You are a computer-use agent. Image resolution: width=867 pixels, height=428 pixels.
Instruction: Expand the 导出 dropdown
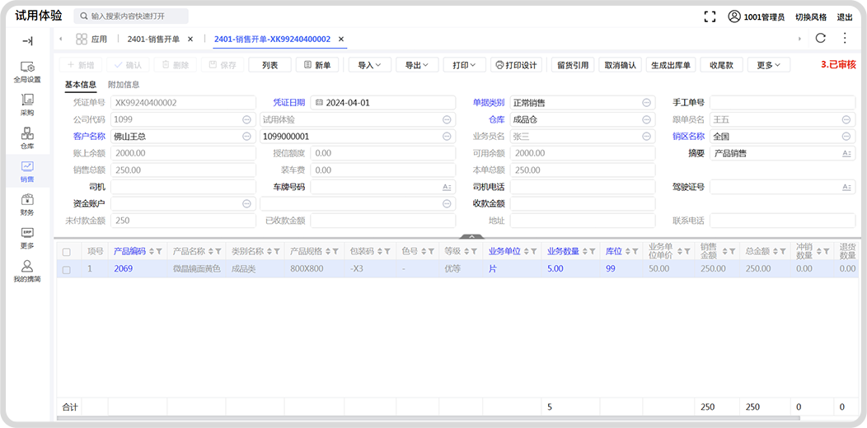418,65
